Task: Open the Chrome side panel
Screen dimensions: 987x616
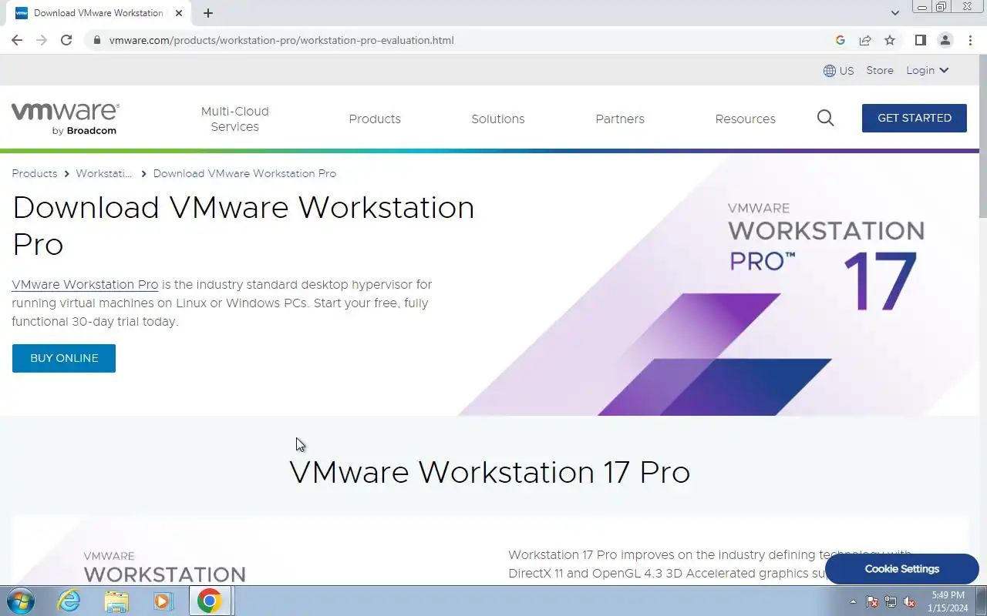Action: [920, 40]
